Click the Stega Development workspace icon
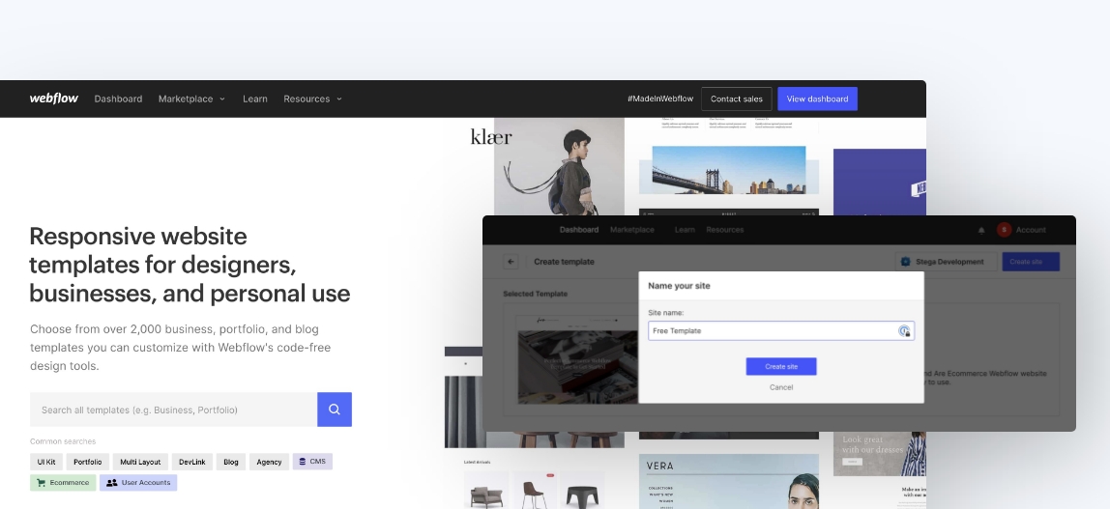The image size is (1110, 509). tap(905, 262)
